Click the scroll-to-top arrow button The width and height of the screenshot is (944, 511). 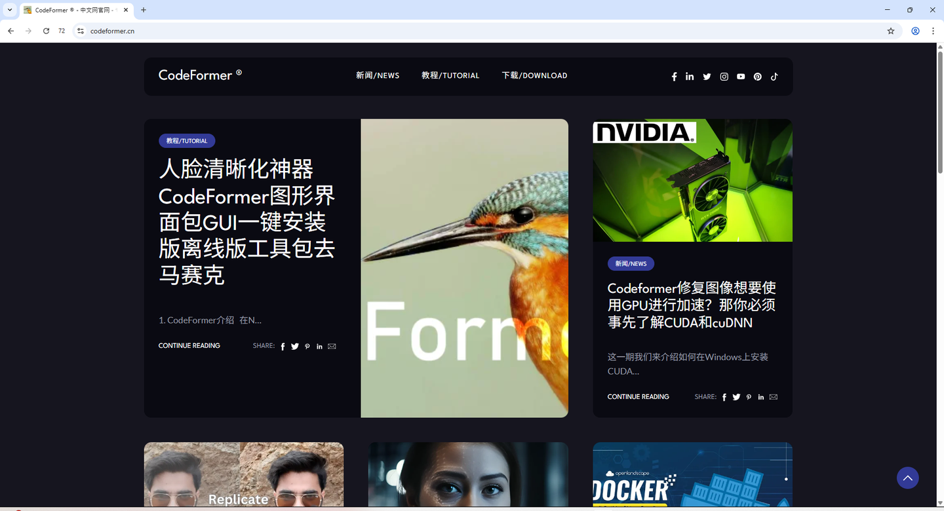coord(908,478)
